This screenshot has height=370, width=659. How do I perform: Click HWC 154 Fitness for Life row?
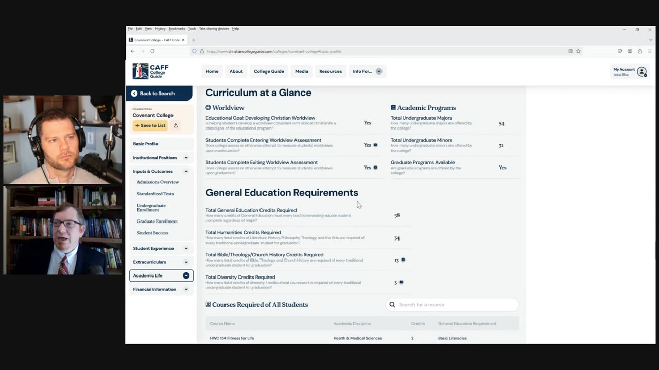[362, 338]
